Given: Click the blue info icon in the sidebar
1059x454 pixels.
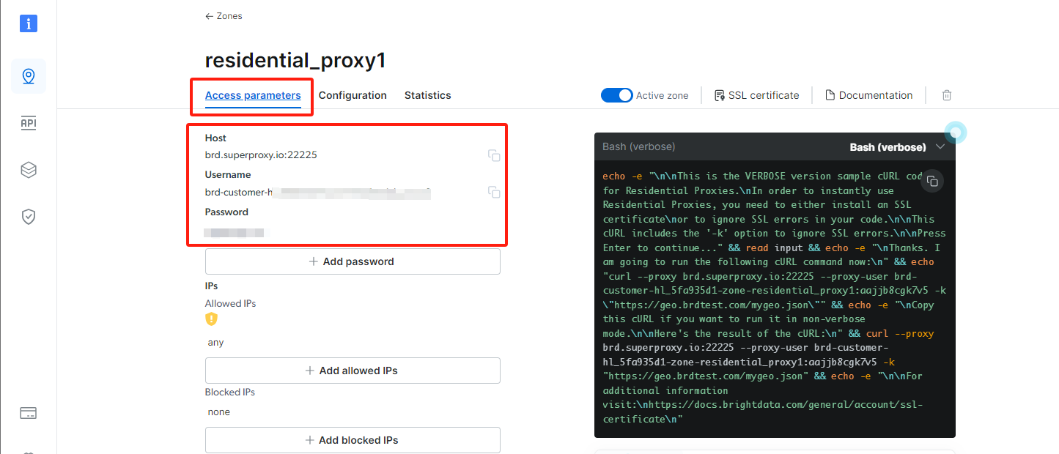Looking at the screenshot, I should coord(29,23).
